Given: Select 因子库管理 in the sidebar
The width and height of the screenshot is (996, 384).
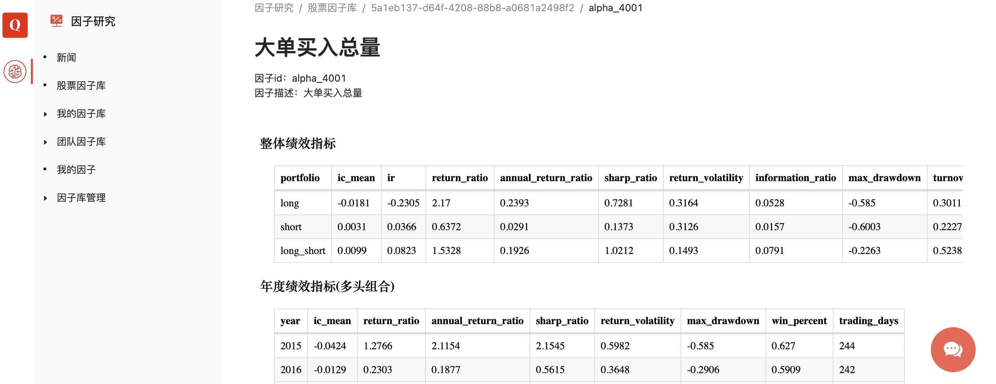Looking at the screenshot, I should [81, 198].
